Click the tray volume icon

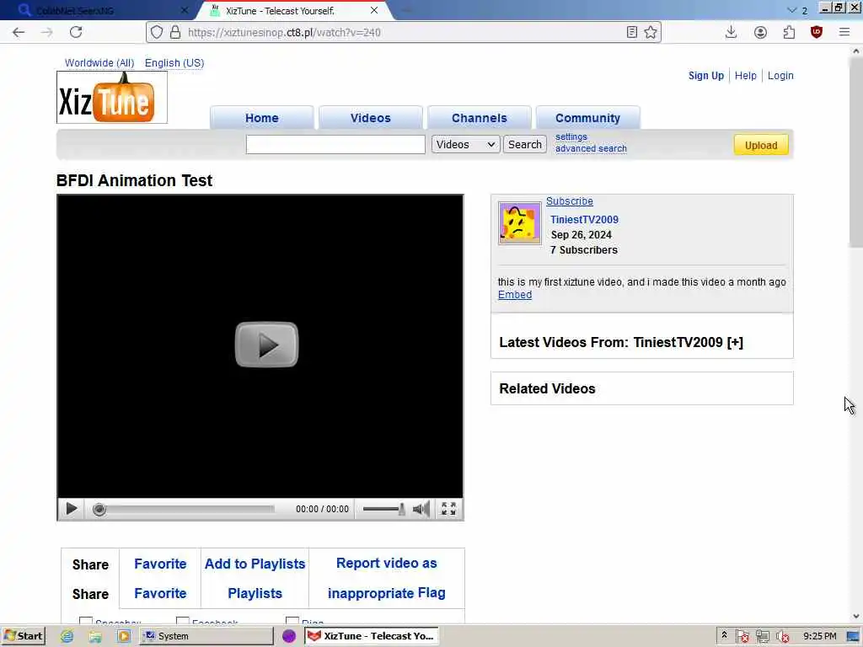783,637
